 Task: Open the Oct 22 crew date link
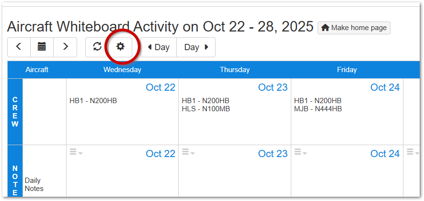point(160,87)
